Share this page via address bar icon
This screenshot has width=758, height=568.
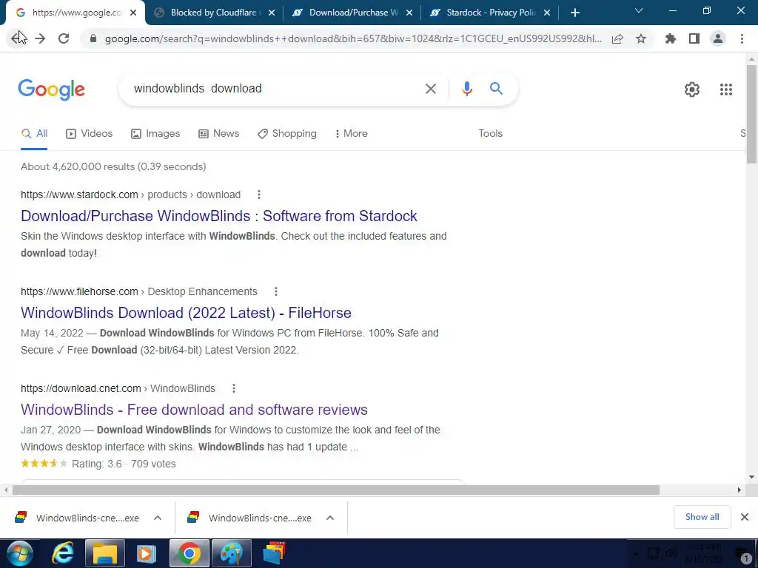pos(617,38)
